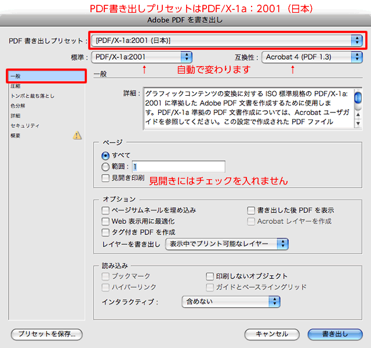
Task: Open the インタラクティブ 含めない dropdown
Action: [x=231, y=302]
